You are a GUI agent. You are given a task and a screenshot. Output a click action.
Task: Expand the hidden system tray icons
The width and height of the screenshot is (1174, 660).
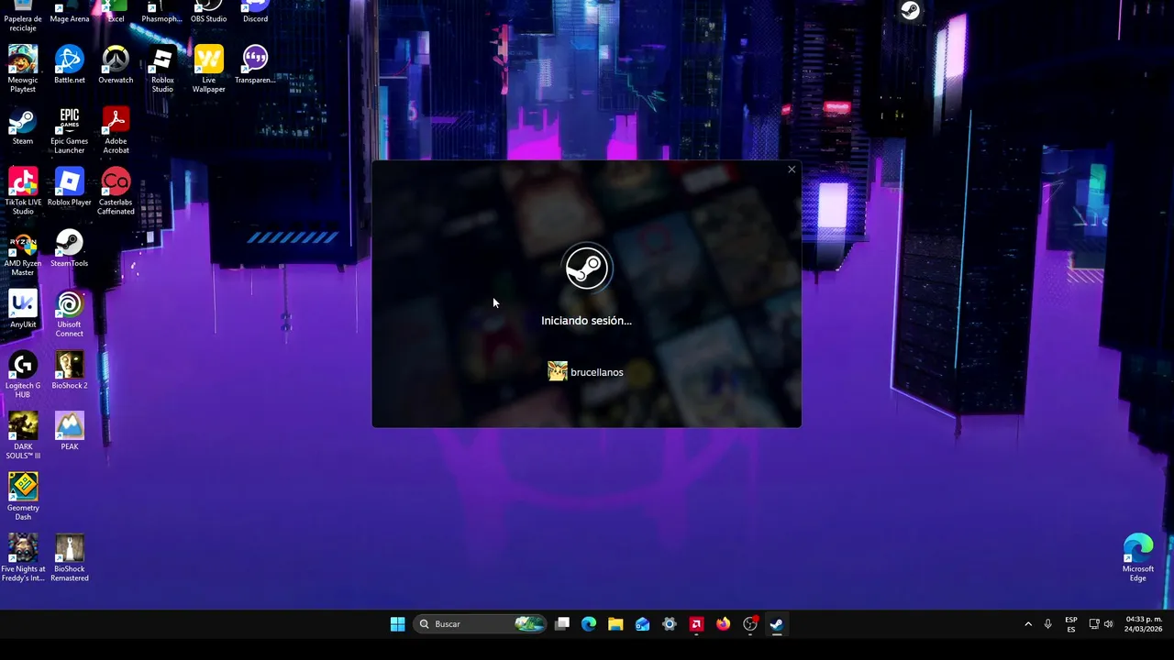pyautogui.click(x=1027, y=624)
